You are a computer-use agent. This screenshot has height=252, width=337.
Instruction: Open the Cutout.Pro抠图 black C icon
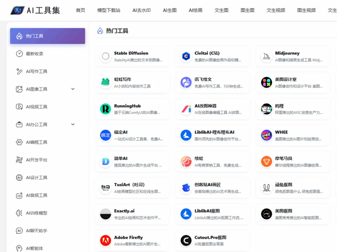pyautogui.click(x=186, y=240)
